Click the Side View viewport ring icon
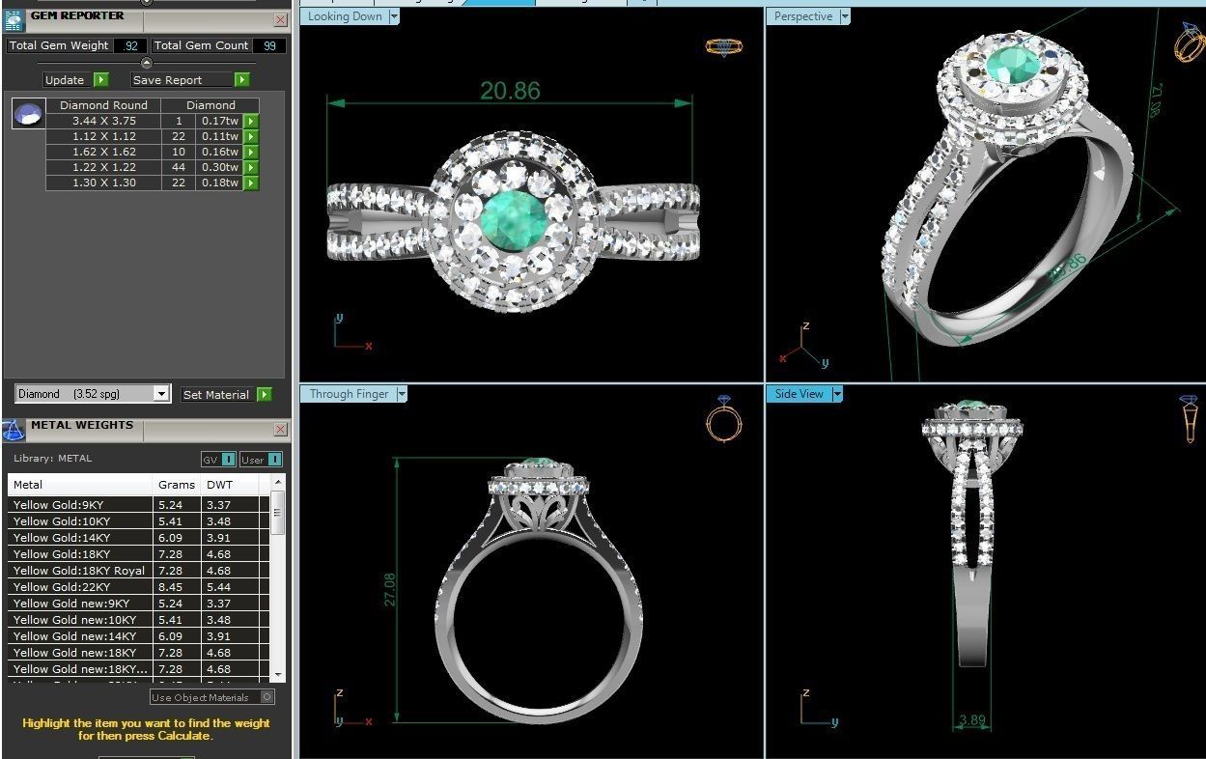 pos(1190,419)
